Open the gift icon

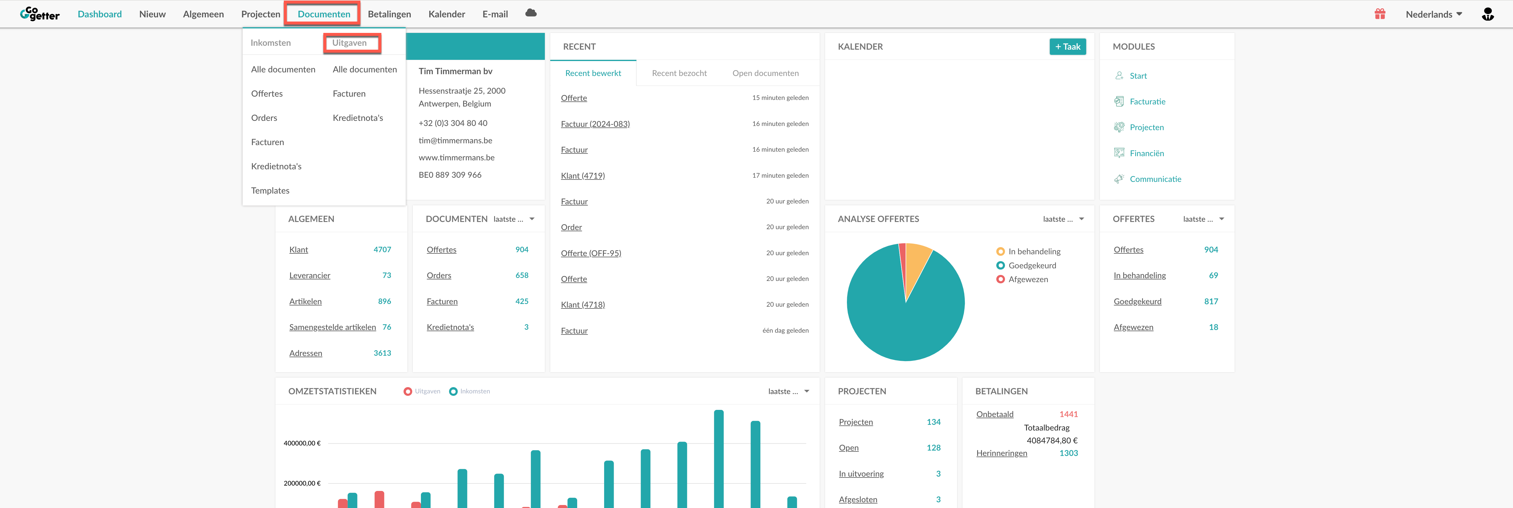1380,13
